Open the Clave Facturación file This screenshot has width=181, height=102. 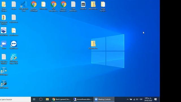point(73,6)
